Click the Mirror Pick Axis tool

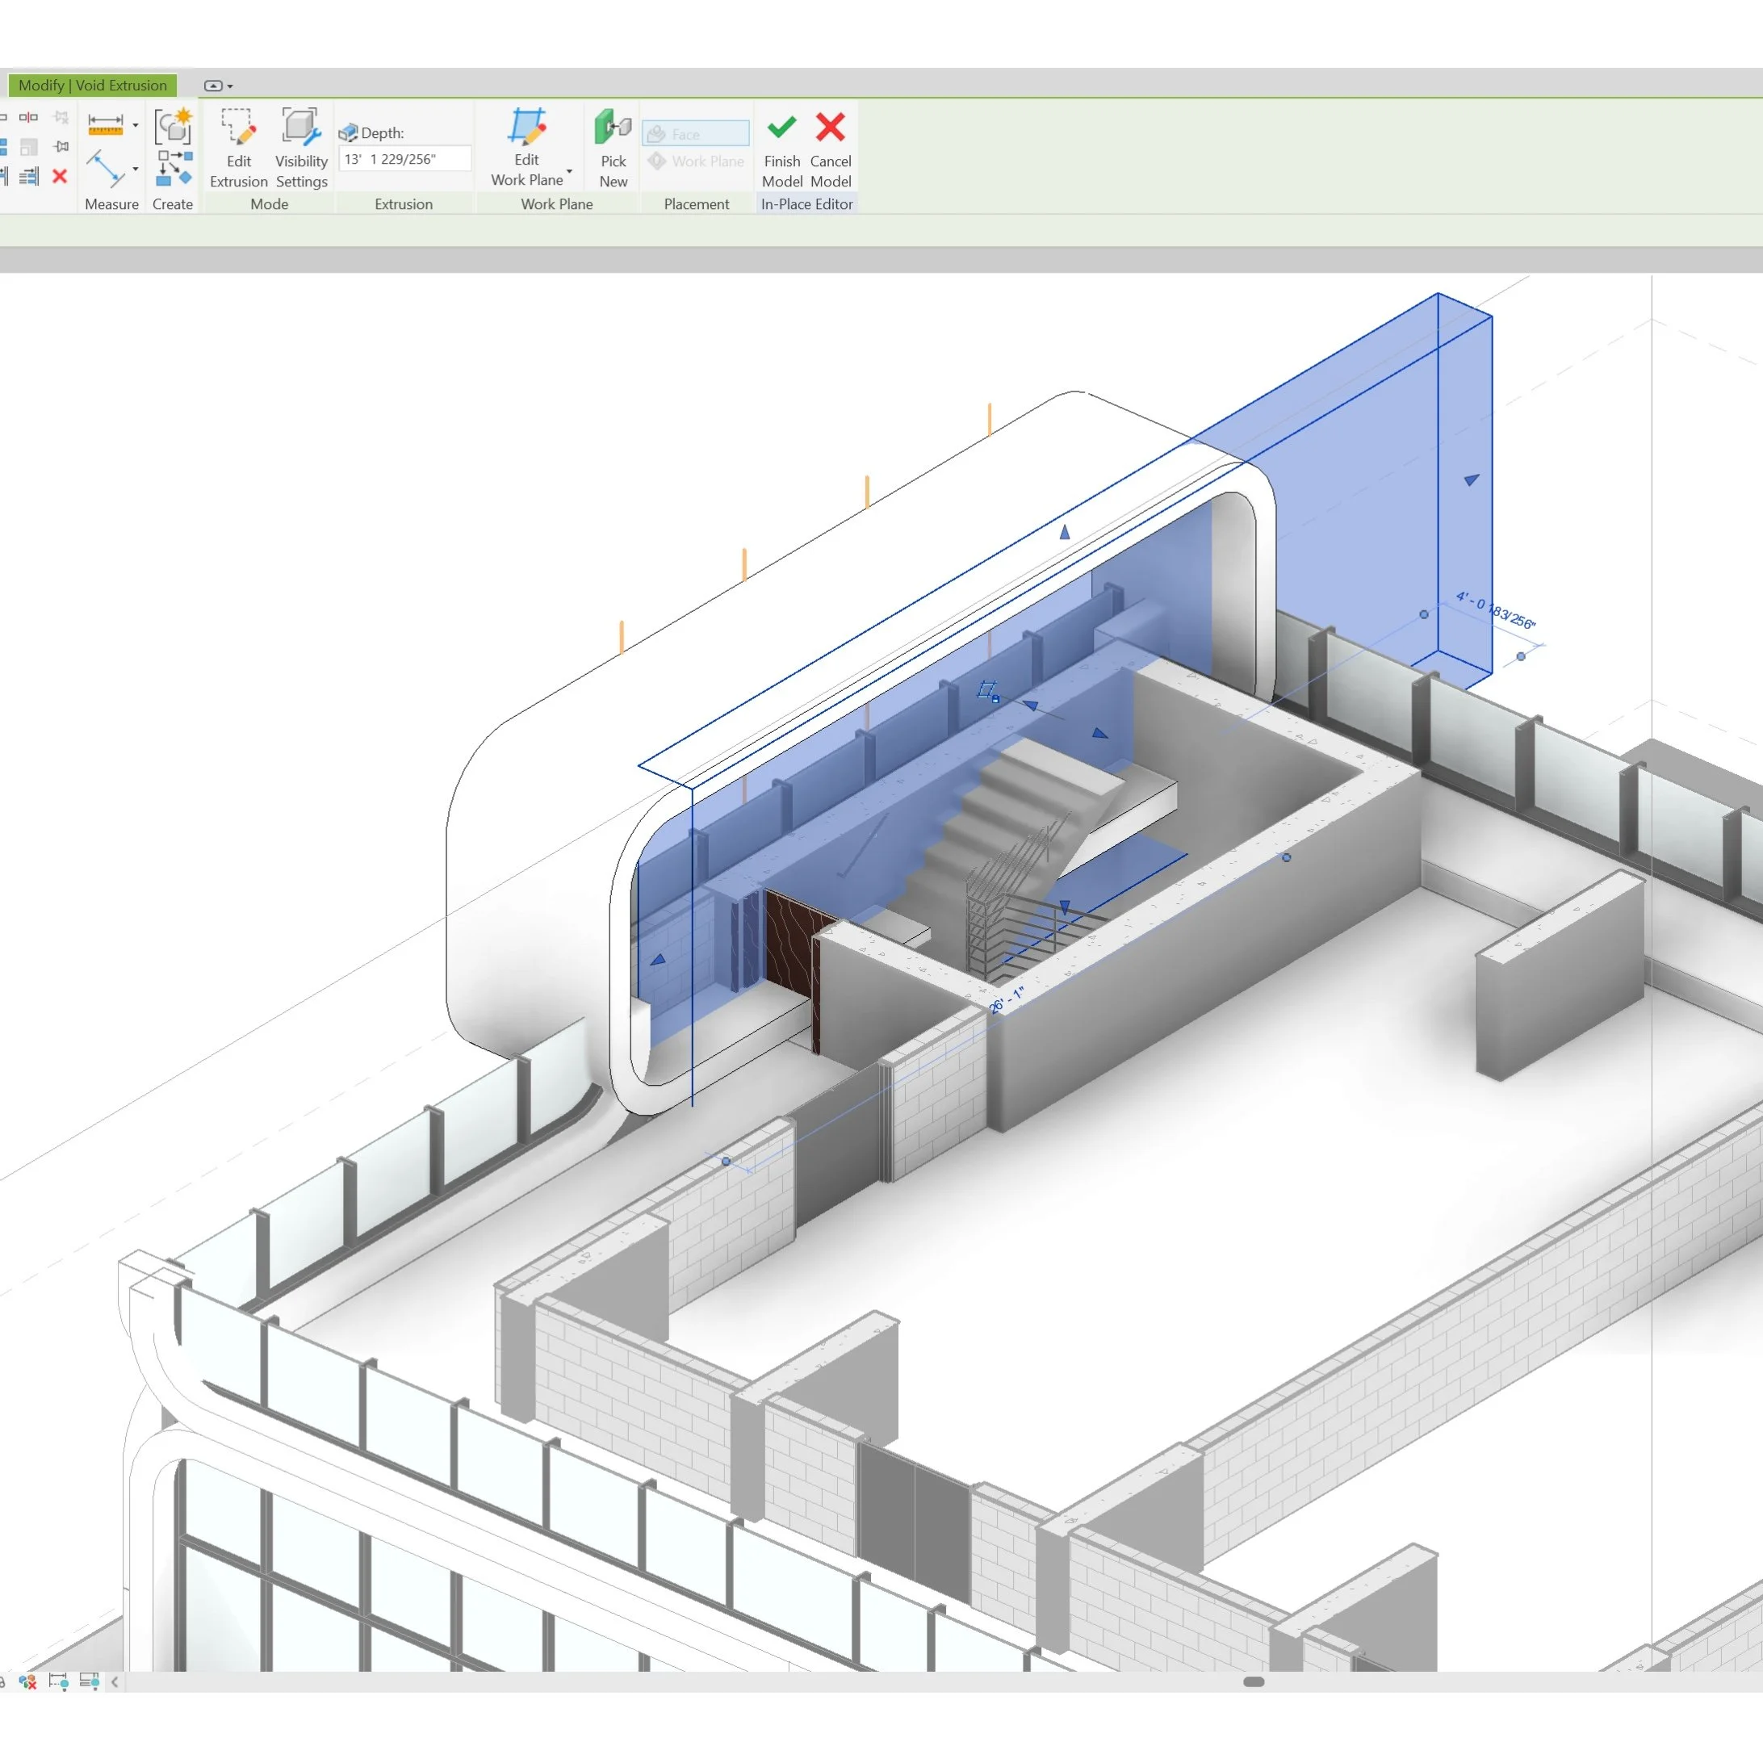(28, 118)
